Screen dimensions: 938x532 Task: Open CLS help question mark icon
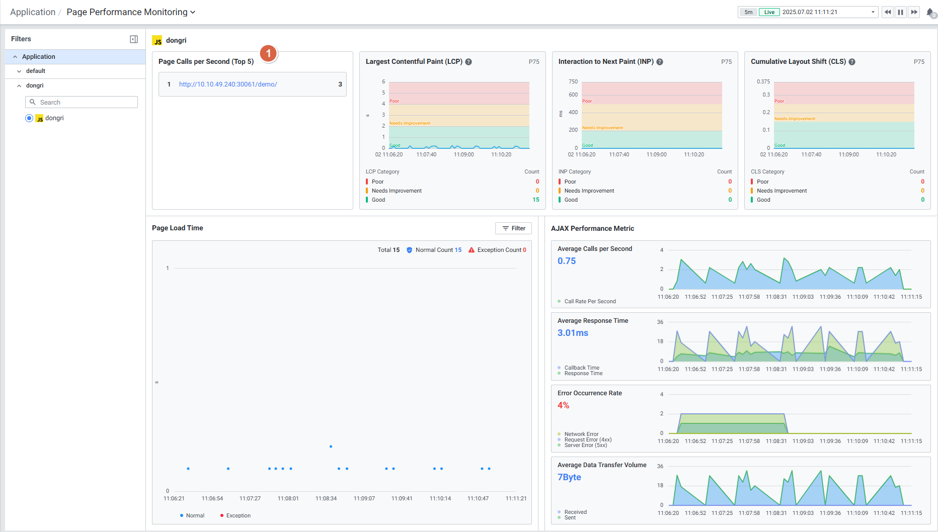852,62
